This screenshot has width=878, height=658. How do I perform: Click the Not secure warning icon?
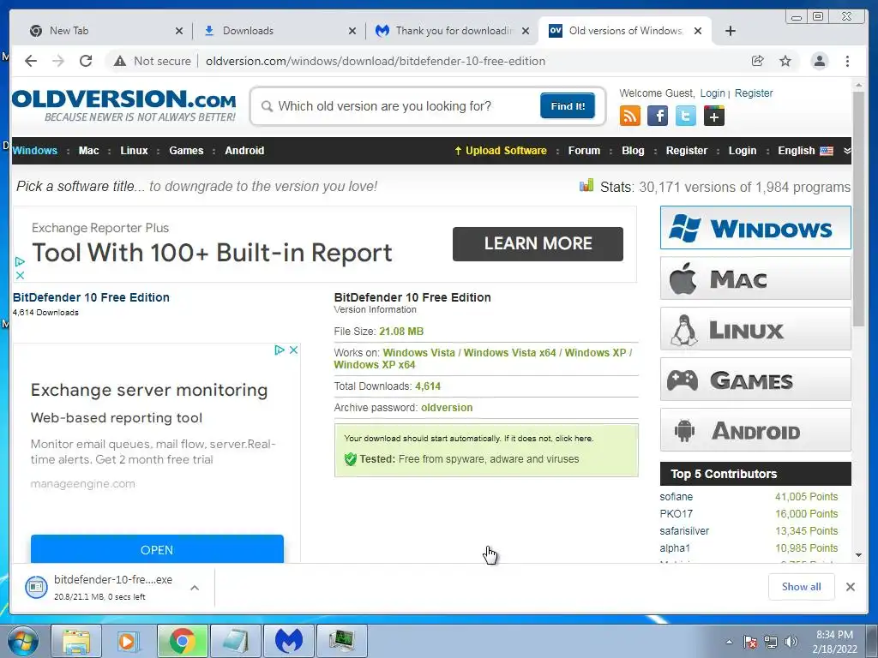click(x=120, y=61)
